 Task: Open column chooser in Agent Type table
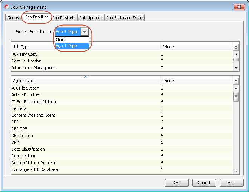[236, 81]
